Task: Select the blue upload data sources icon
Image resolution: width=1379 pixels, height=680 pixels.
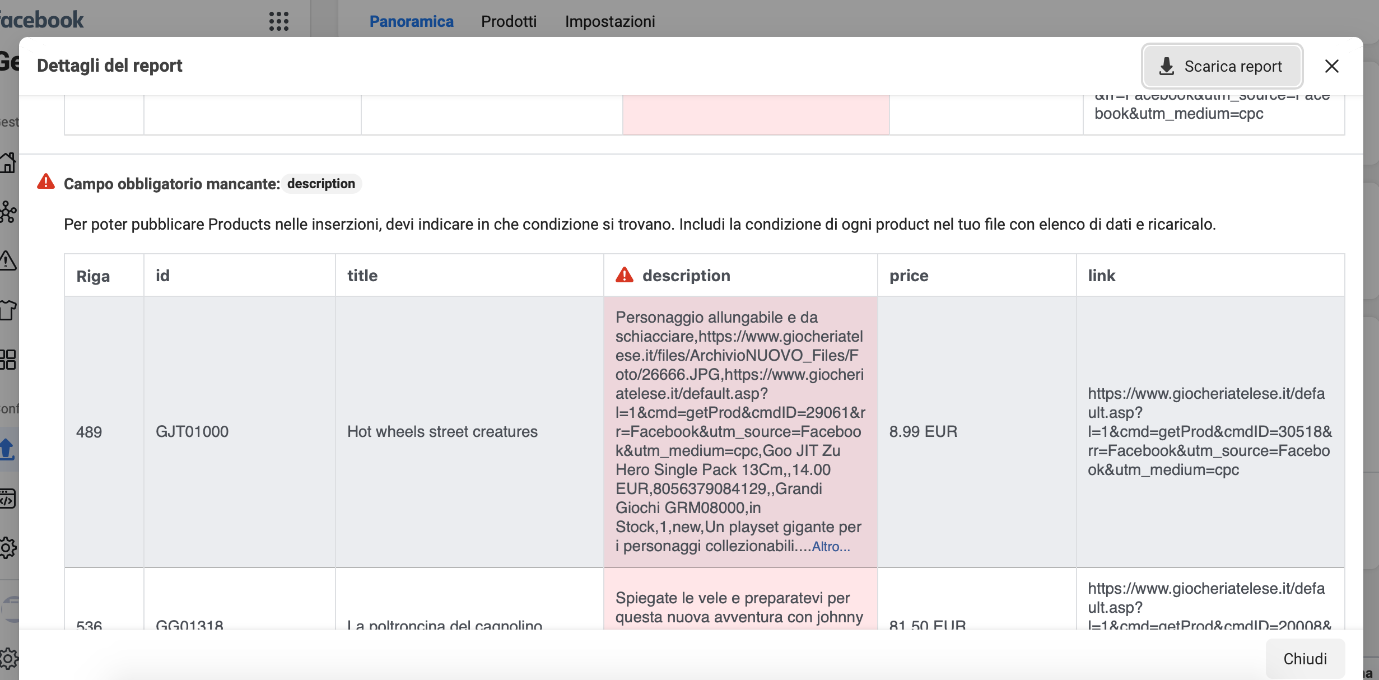Action: pos(8,449)
